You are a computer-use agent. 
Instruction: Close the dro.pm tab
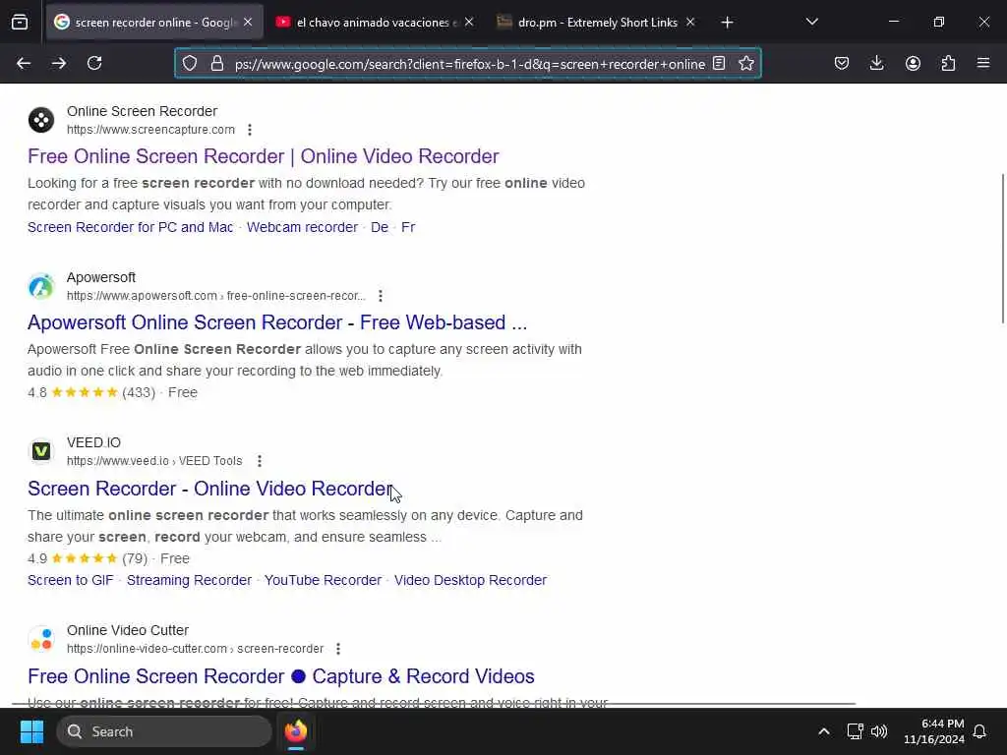pyautogui.click(x=690, y=23)
